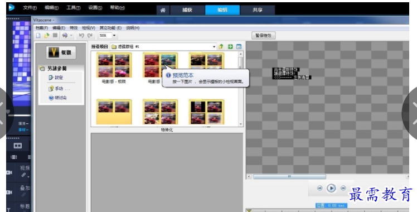Viewport: 417px width, 212px height.
Task: Click the new document icon in Vitascene toolbar
Action: tap(38, 35)
